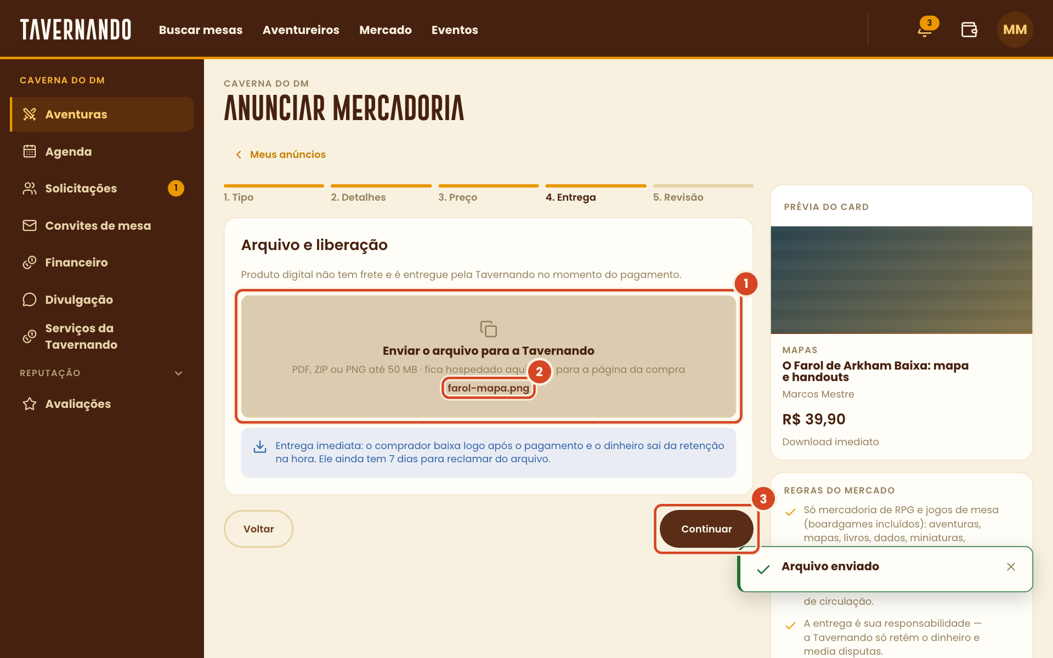Open the notifications bell
The width and height of the screenshot is (1053, 658).
(925, 30)
